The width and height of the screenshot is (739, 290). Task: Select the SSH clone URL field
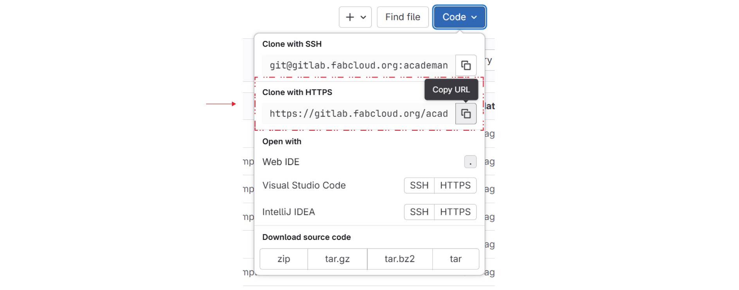358,65
